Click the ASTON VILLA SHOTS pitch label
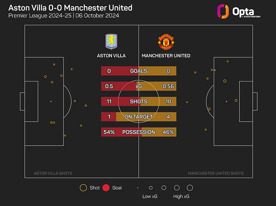Image resolution: width=276 pixels, height=206 pixels. [53, 173]
